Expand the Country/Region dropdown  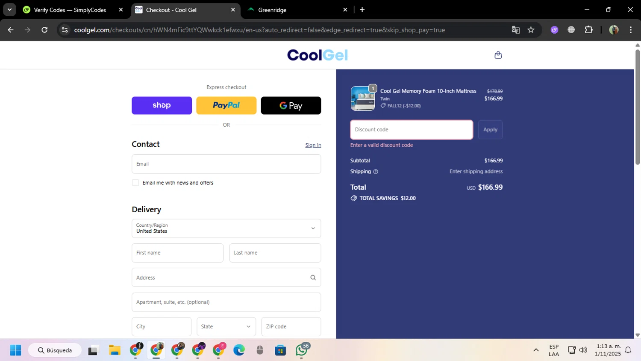click(226, 228)
